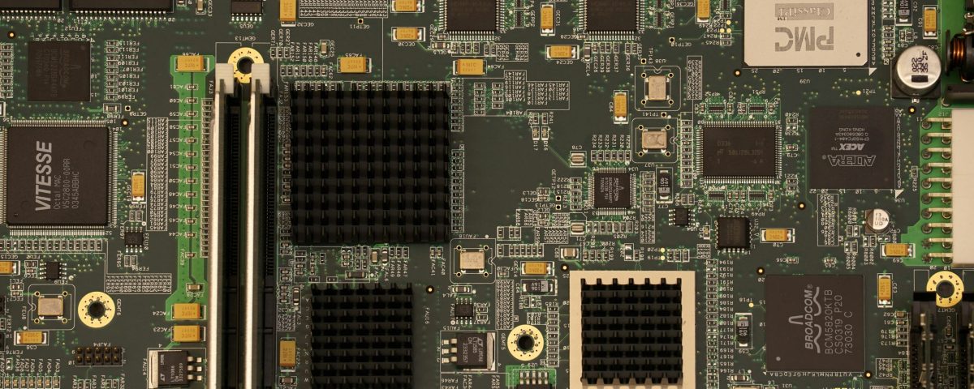Click the small square chip at board center

coord(612,190)
